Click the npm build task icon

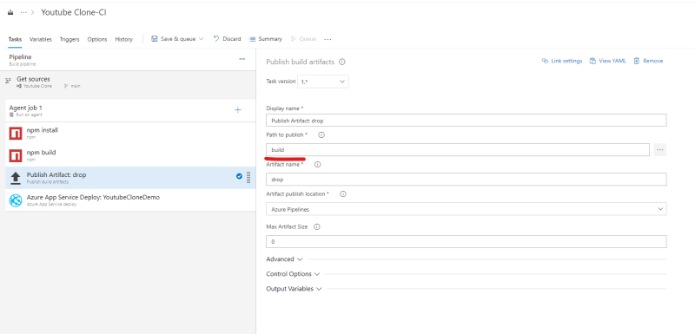coord(16,155)
